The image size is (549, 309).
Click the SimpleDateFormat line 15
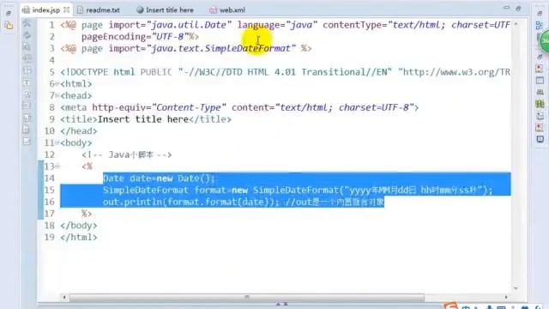click(298, 191)
